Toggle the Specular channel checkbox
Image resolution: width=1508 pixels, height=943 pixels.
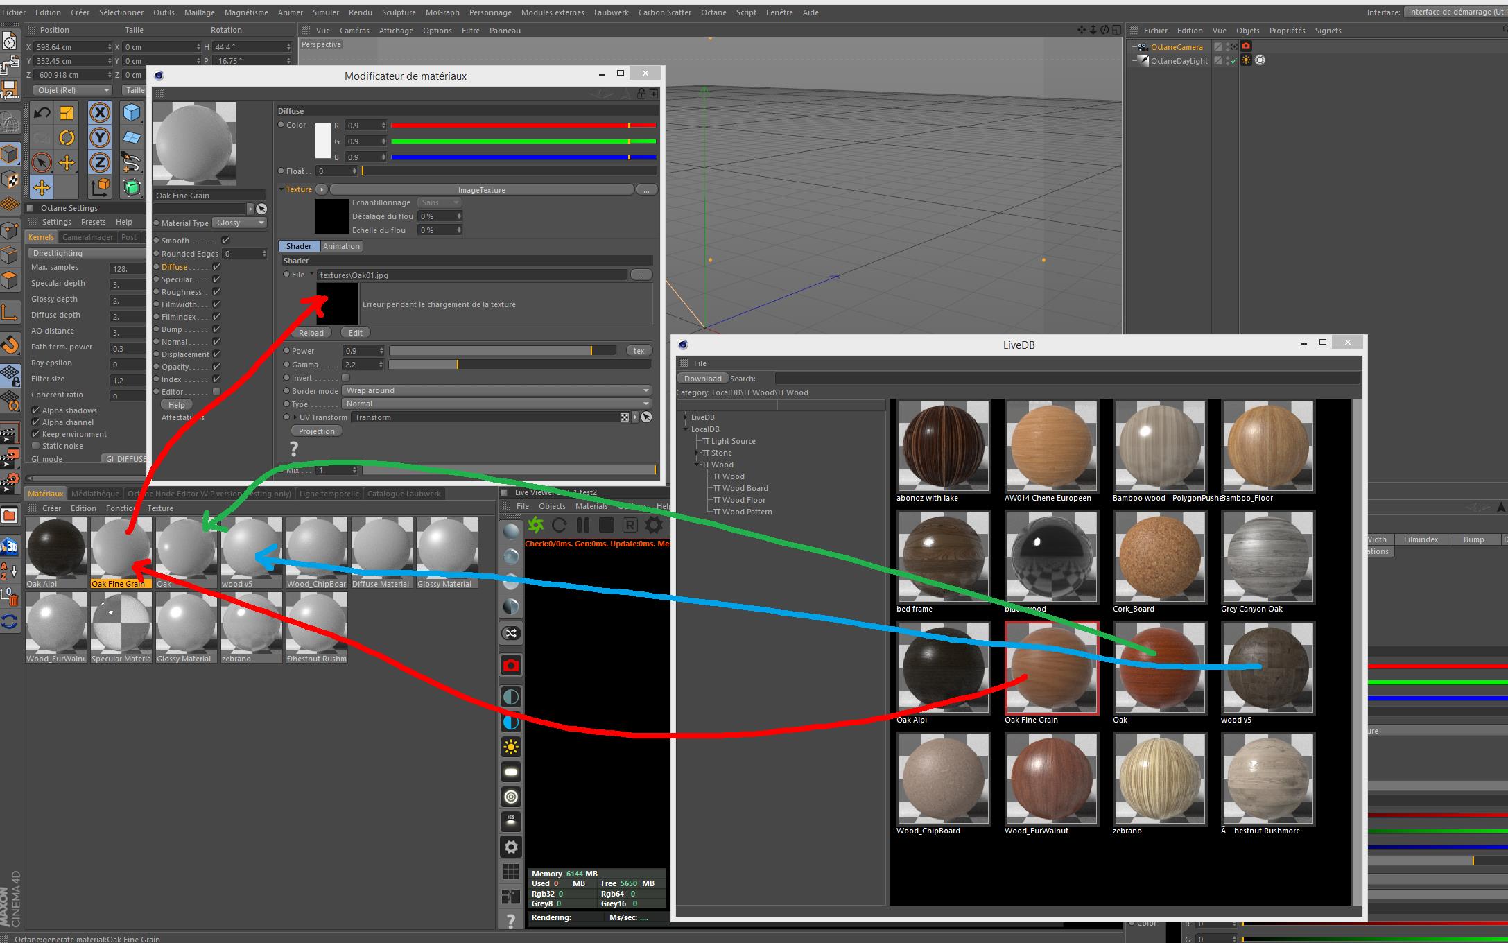[216, 279]
